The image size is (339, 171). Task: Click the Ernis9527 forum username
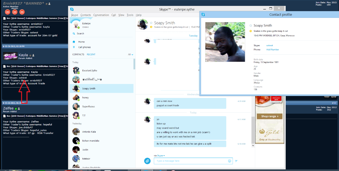pos(23,3)
